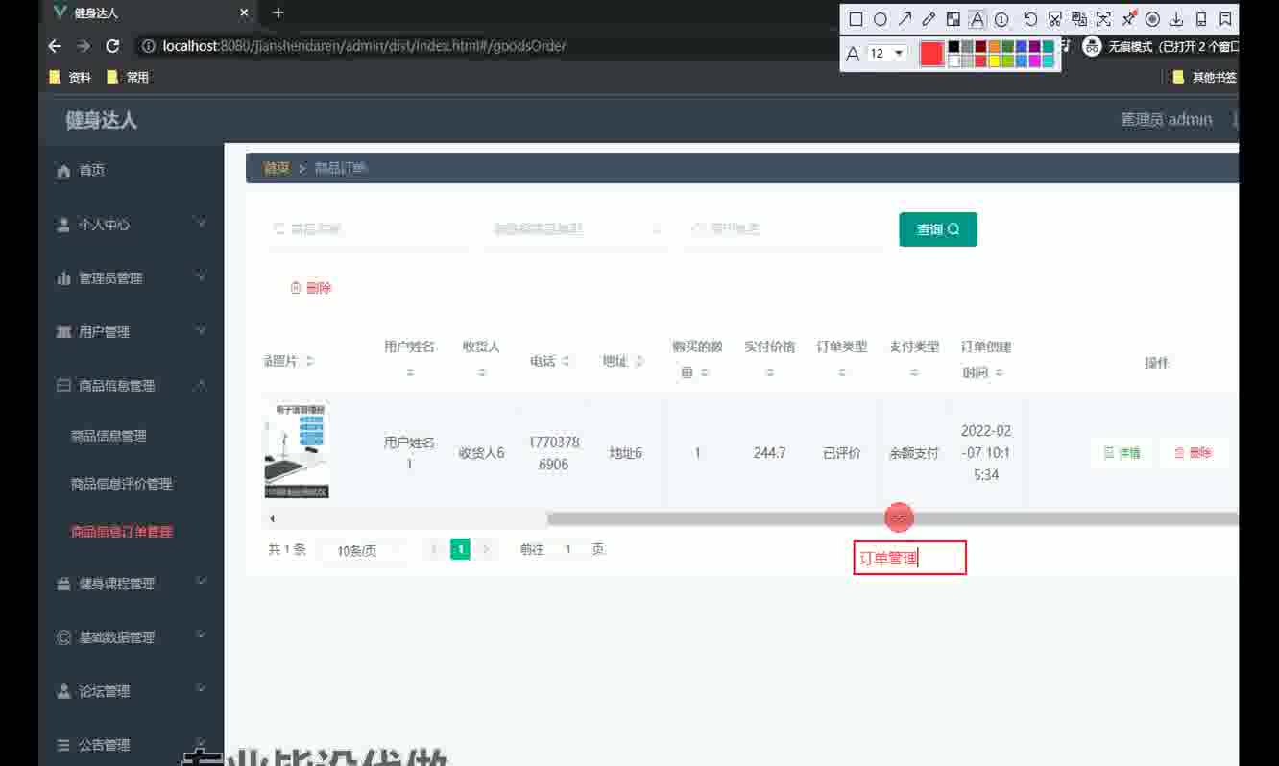Click the bookmark icon in the screenshot toolbar
This screenshot has width=1279, height=766.
1225,19
